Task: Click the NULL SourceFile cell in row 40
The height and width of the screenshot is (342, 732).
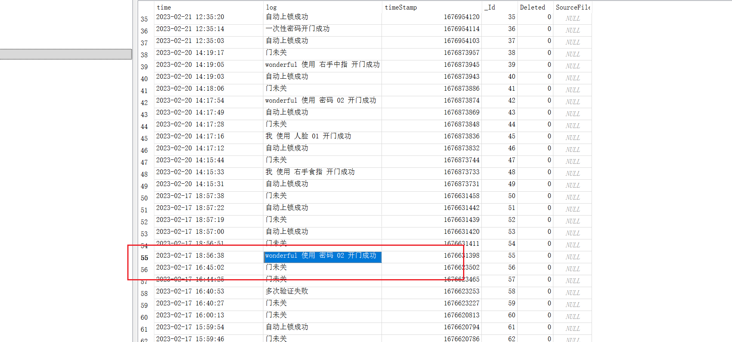Action: pyautogui.click(x=572, y=78)
